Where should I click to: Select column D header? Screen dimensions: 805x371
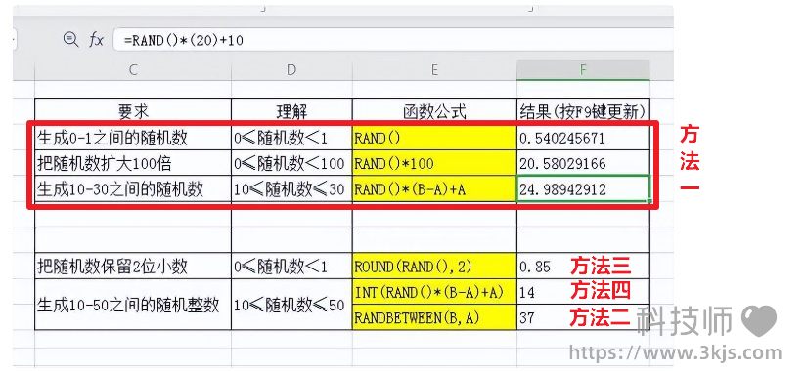coord(291,70)
